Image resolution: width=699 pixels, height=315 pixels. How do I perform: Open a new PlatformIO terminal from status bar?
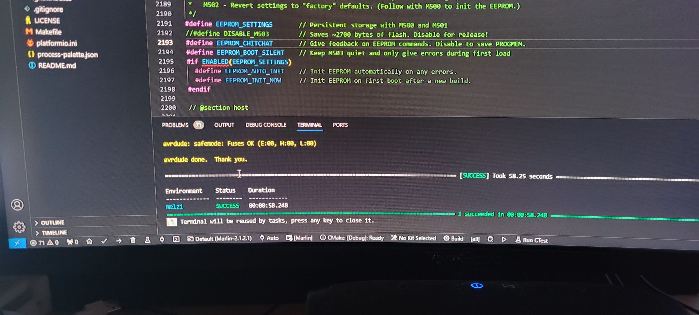(176, 239)
